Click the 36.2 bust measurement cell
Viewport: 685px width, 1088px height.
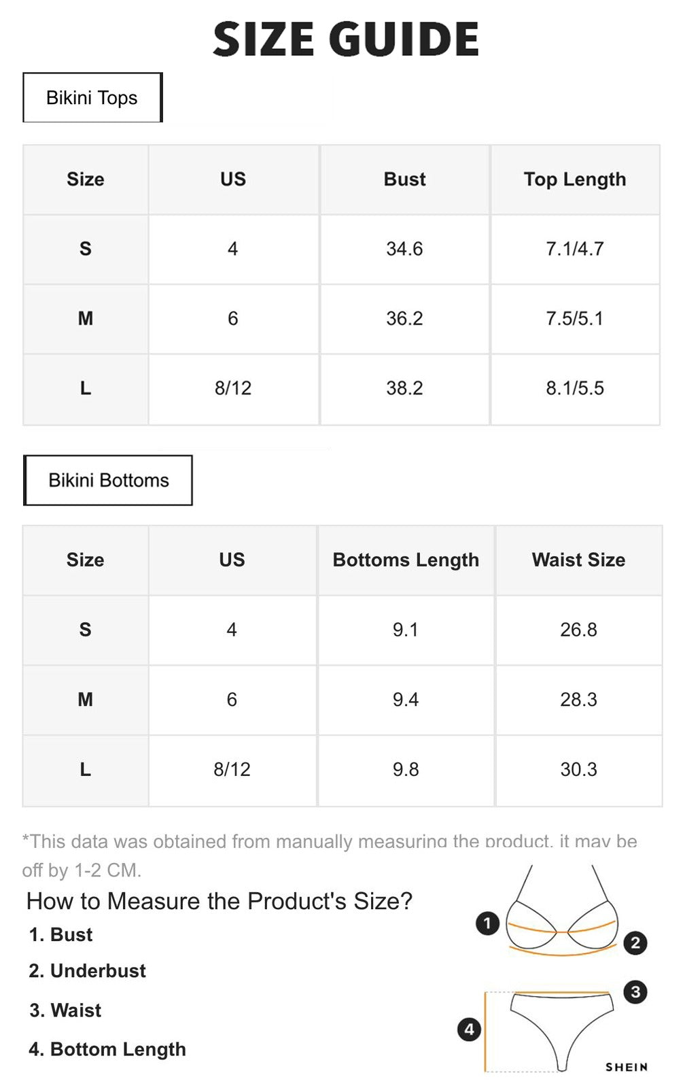[404, 319]
